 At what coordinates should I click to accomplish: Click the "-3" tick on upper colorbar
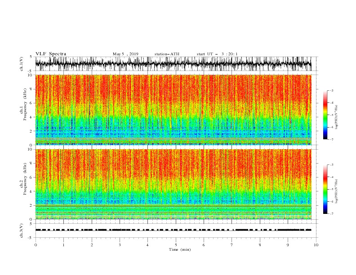(x=331, y=90)
